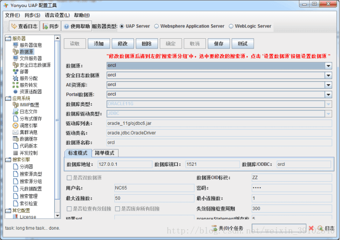Open 日志 icon in status bar
Viewport: 340px width, 240px height.
tap(320, 228)
